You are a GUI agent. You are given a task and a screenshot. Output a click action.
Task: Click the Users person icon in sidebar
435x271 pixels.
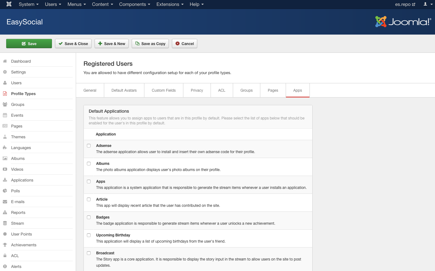point(5,83)
